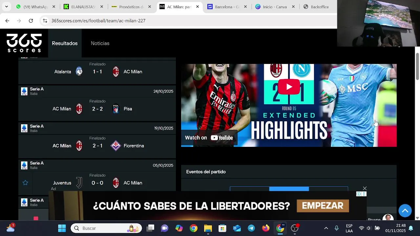Screen dimensions: 420x236
Task: Go back in browser
Action: [x=7, y=21]
